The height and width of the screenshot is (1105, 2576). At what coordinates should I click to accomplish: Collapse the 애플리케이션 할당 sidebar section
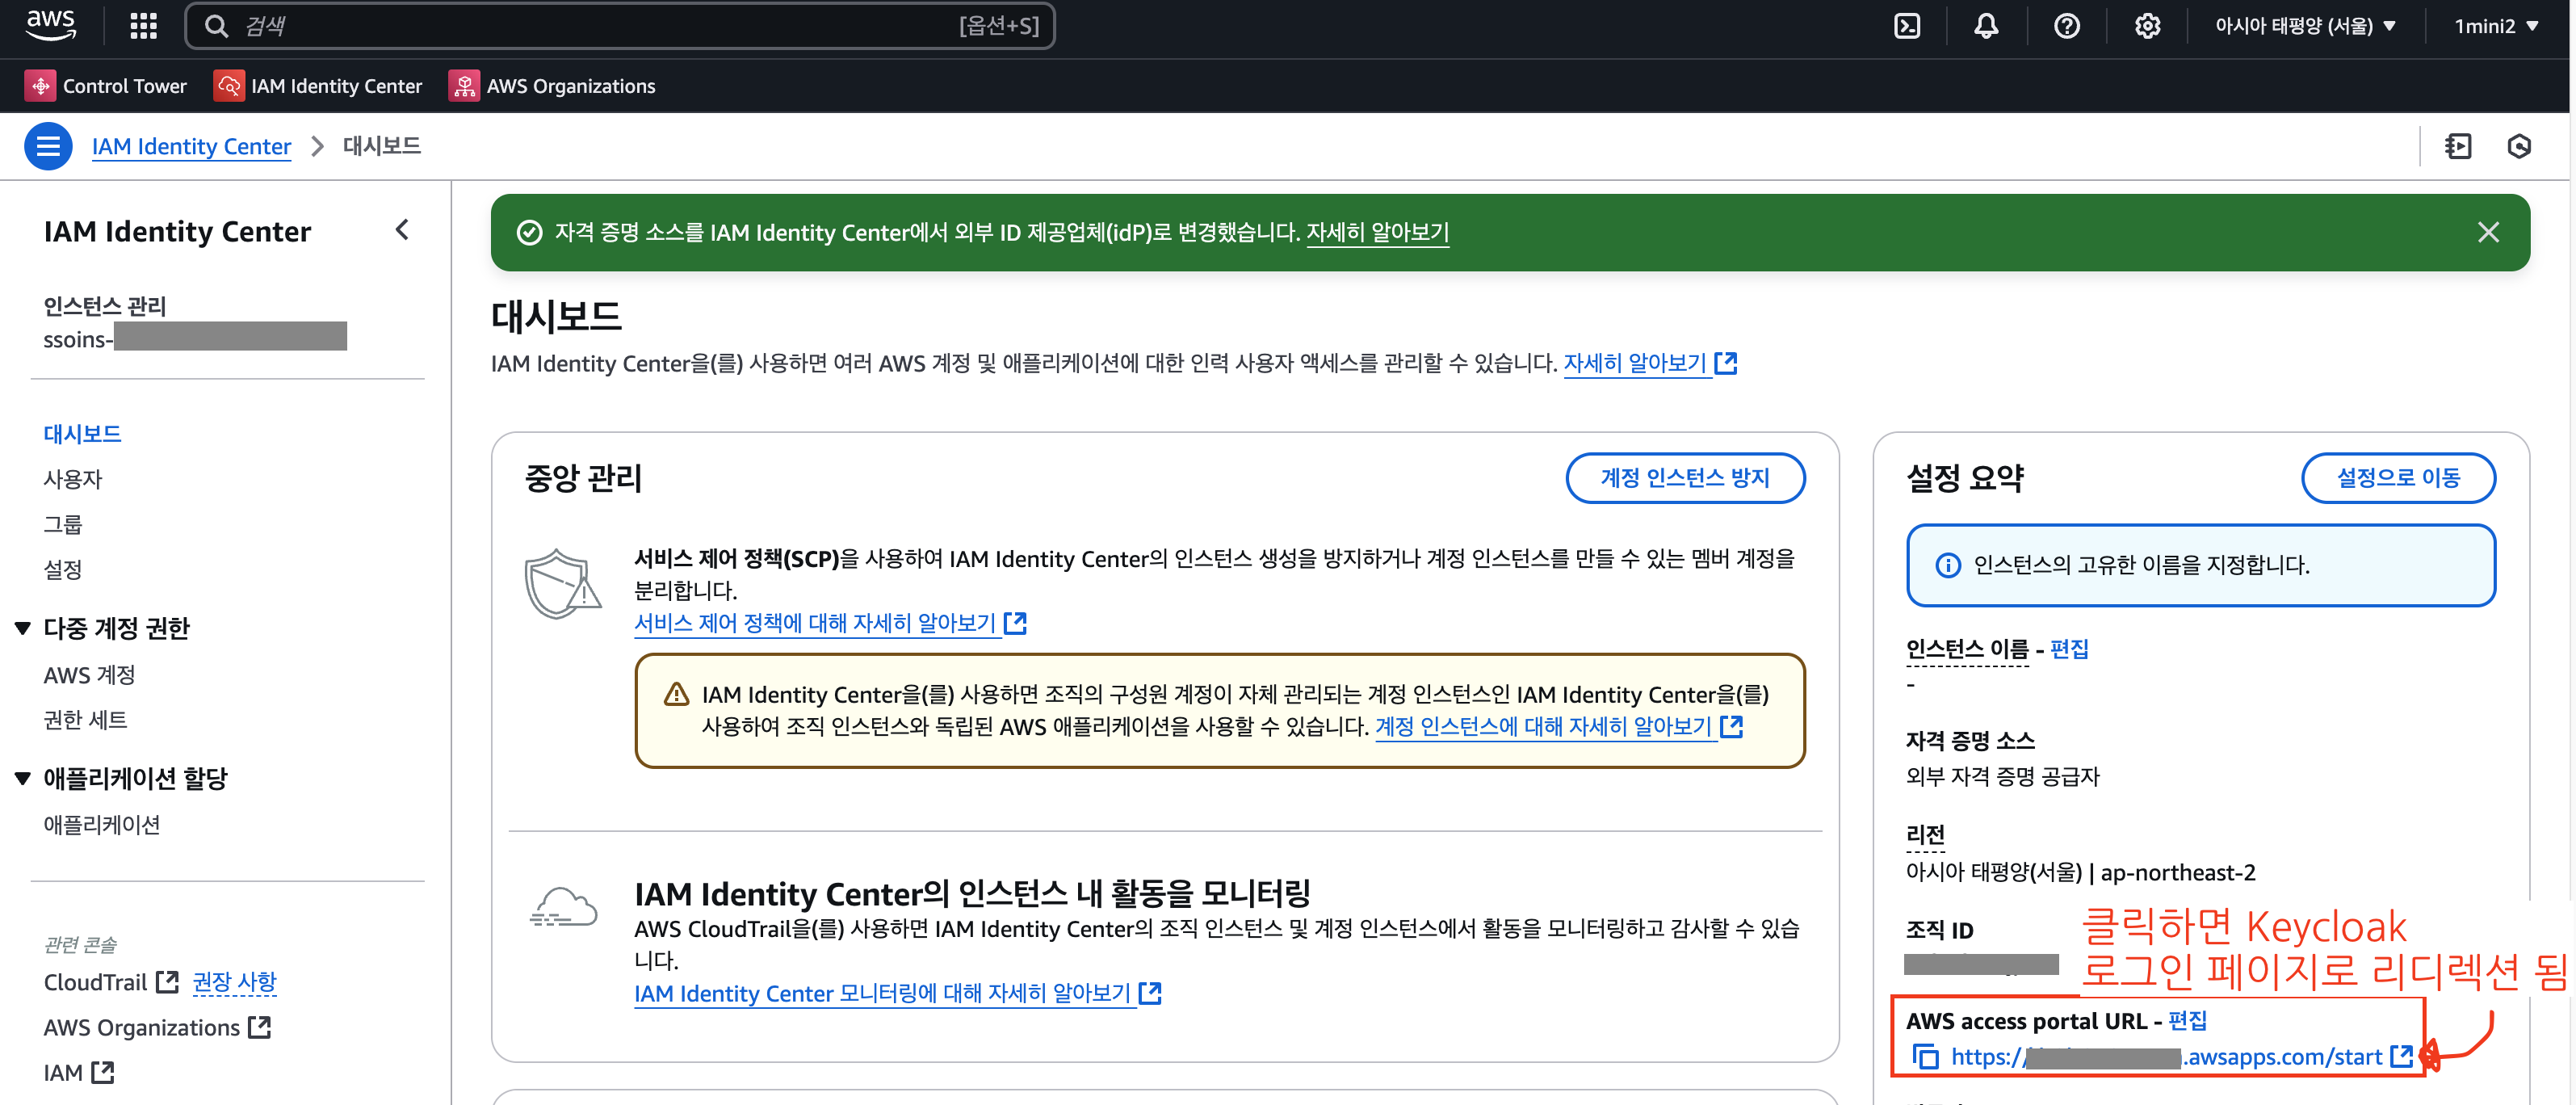[x=23, y=778]
